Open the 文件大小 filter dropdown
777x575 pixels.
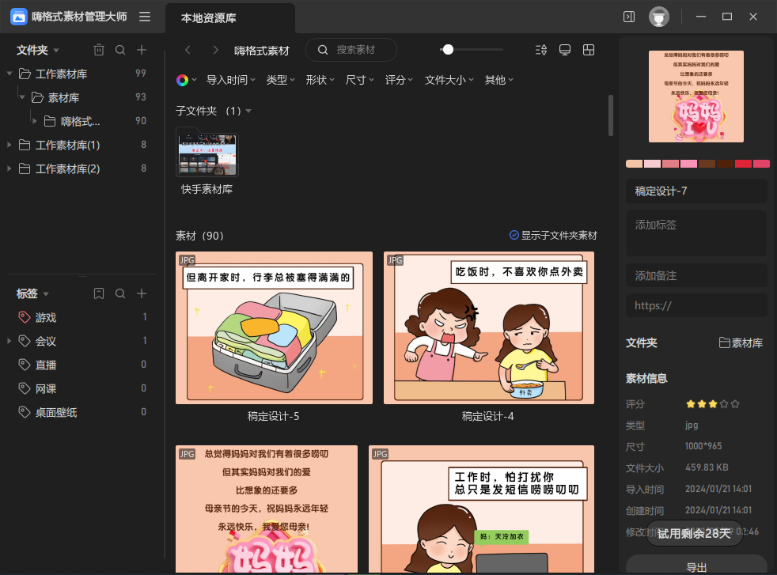(x=449, y=80)
